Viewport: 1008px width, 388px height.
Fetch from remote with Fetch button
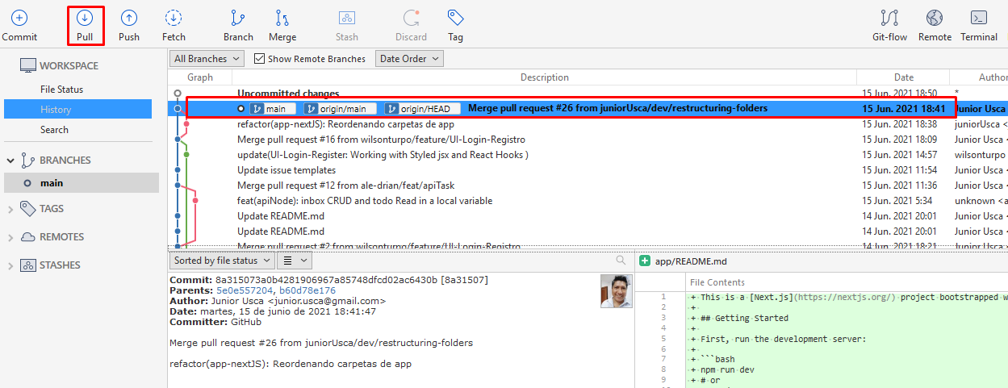pyautogui.click(x=174, y=26)
